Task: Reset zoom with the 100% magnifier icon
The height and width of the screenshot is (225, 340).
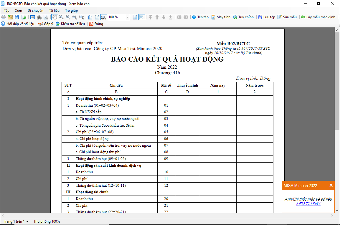Action: click(x=104, y=17)
